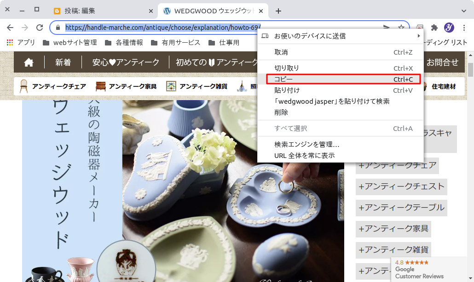Open 安心♥アンティーク navigation link

(126, 62)
